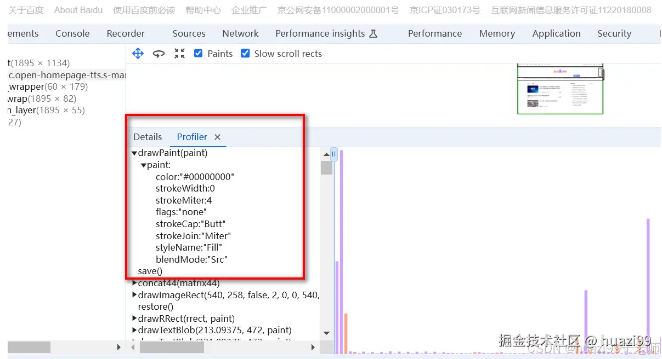Select the strokeWidth:0 property line
The width and height of the screenshot is (662, 359).
tap(185, 188)
